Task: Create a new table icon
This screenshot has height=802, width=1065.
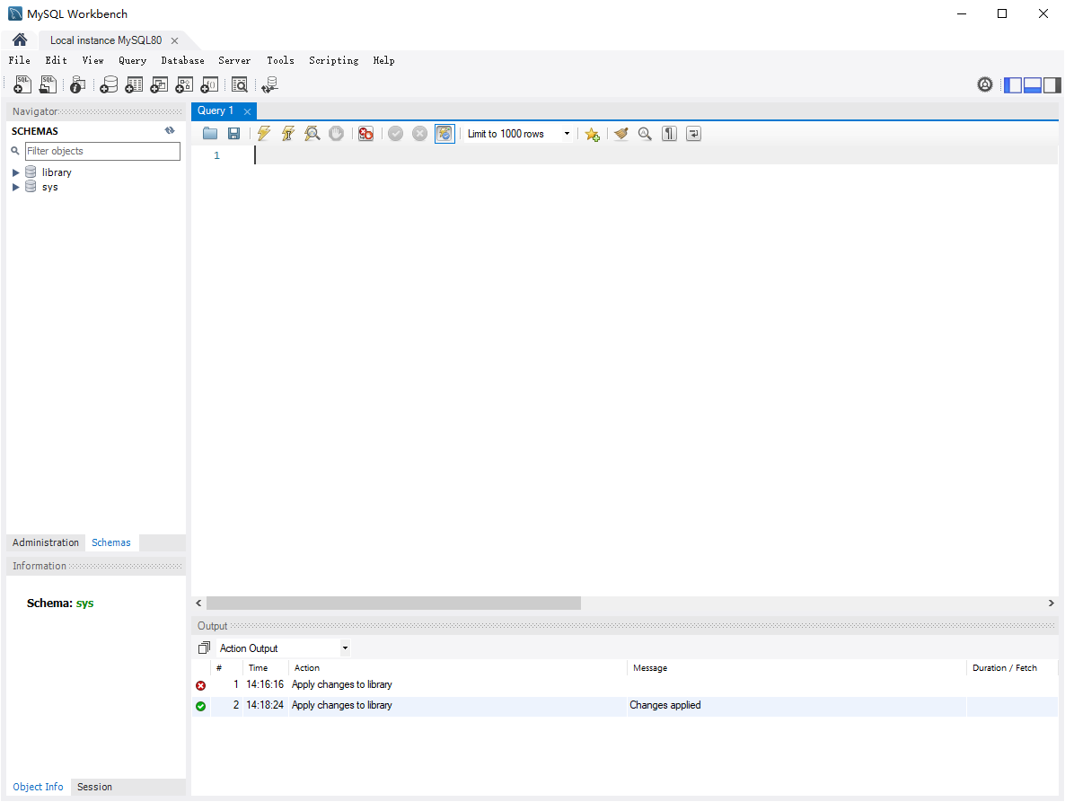Action: 134,84
